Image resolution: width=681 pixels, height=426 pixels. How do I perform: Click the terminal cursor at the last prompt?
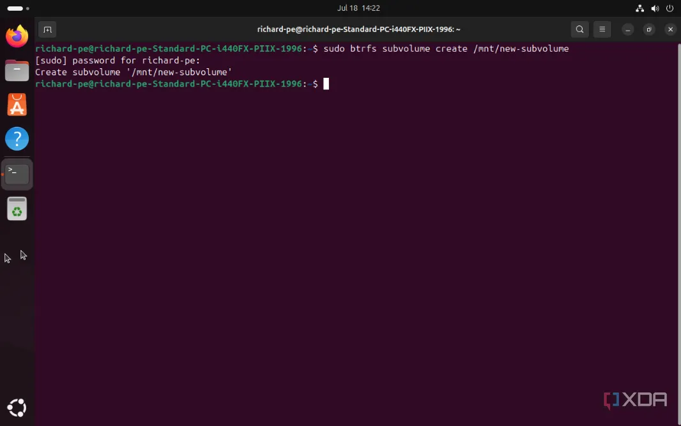point(326,84)
